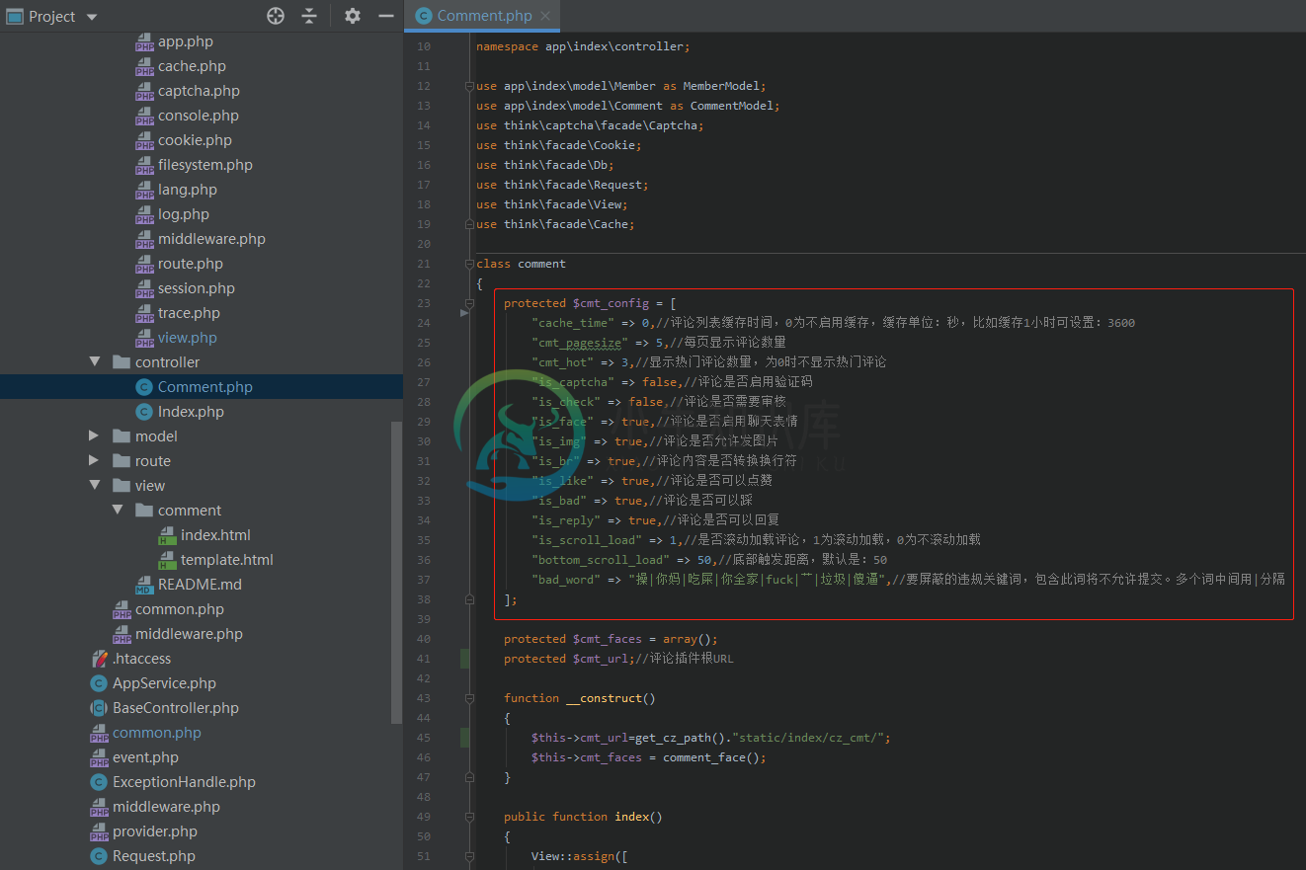
Task: Open provider.php file
Action: (154, 831)
